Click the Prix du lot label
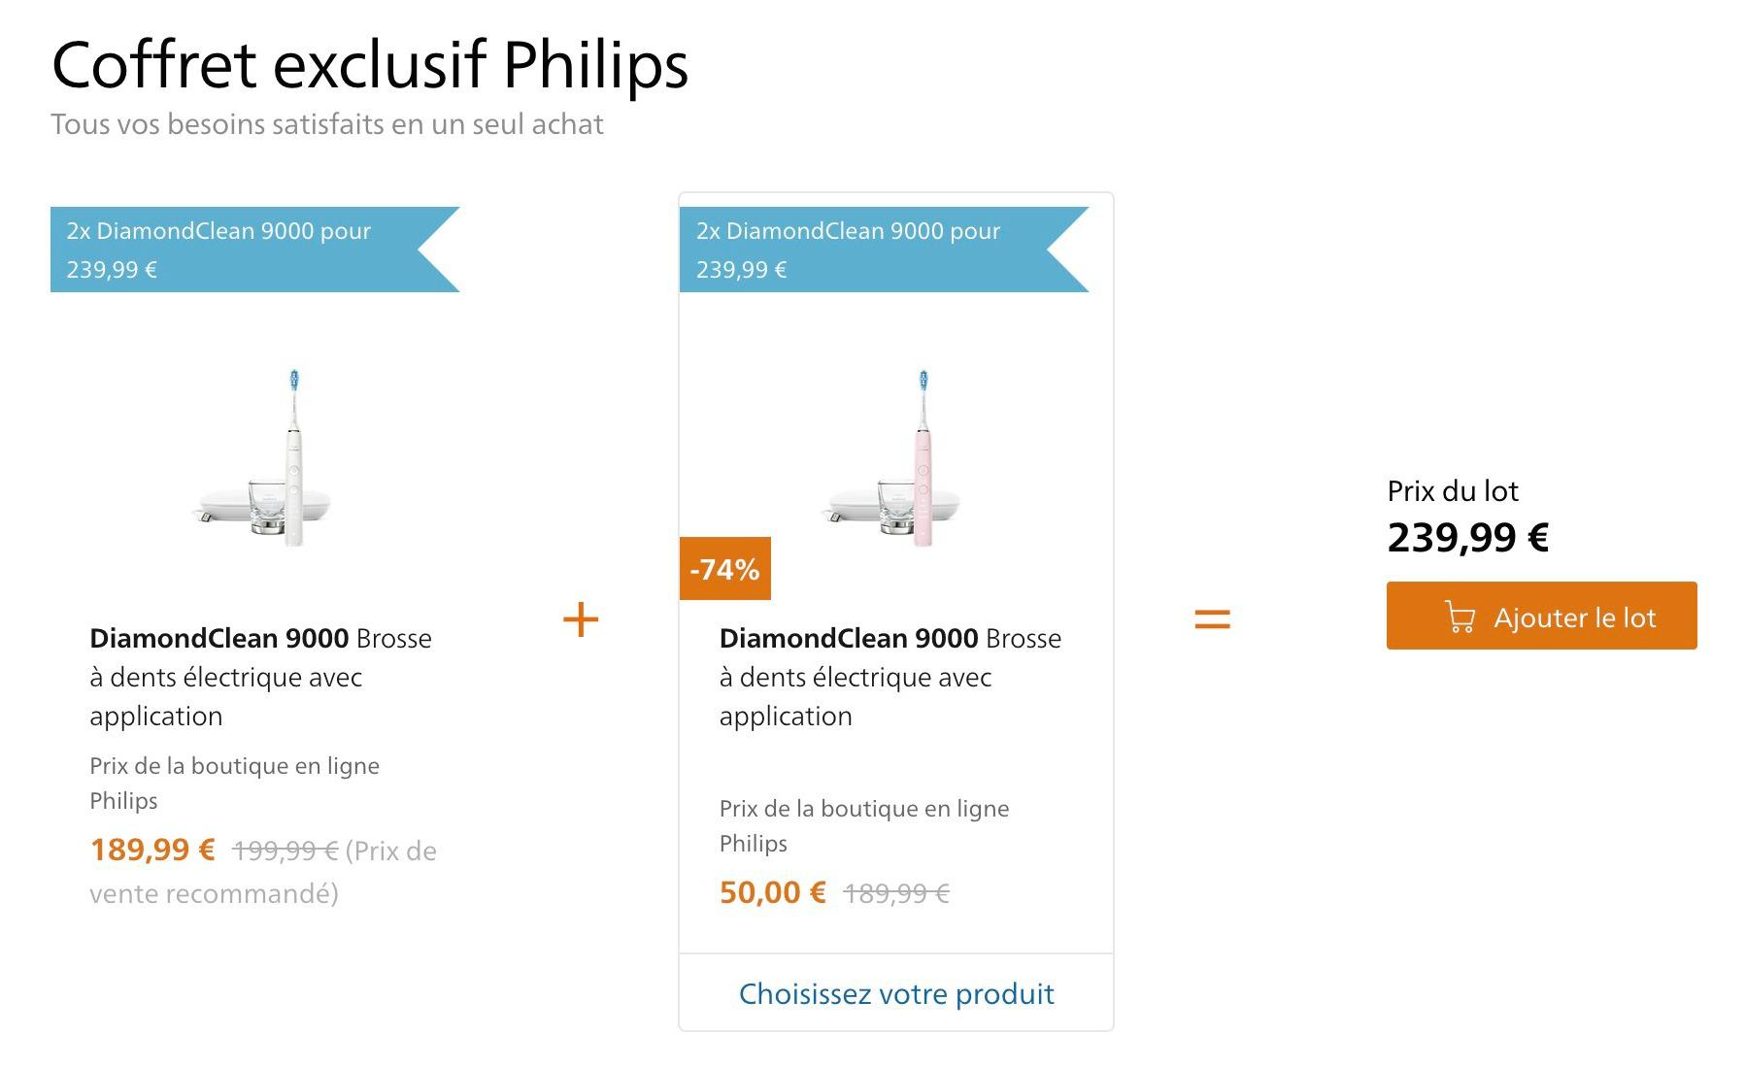1746x1068 pixels. (1453, 491)
